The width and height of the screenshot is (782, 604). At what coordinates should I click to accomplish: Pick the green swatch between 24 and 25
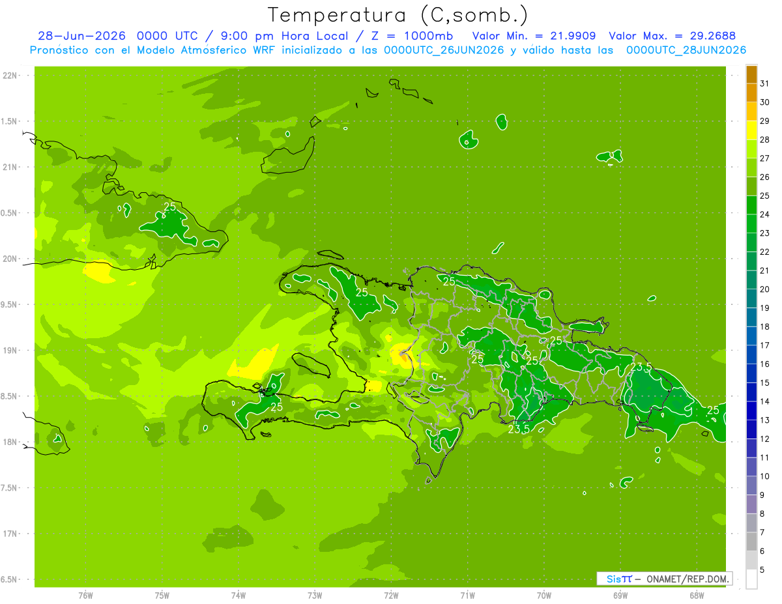point(751,205)
